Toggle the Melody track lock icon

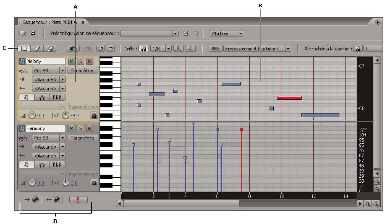coord(94,115)
